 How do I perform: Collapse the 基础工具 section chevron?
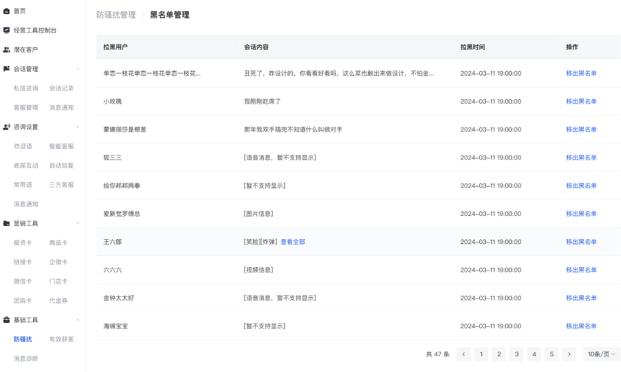(x=78, y=320)
